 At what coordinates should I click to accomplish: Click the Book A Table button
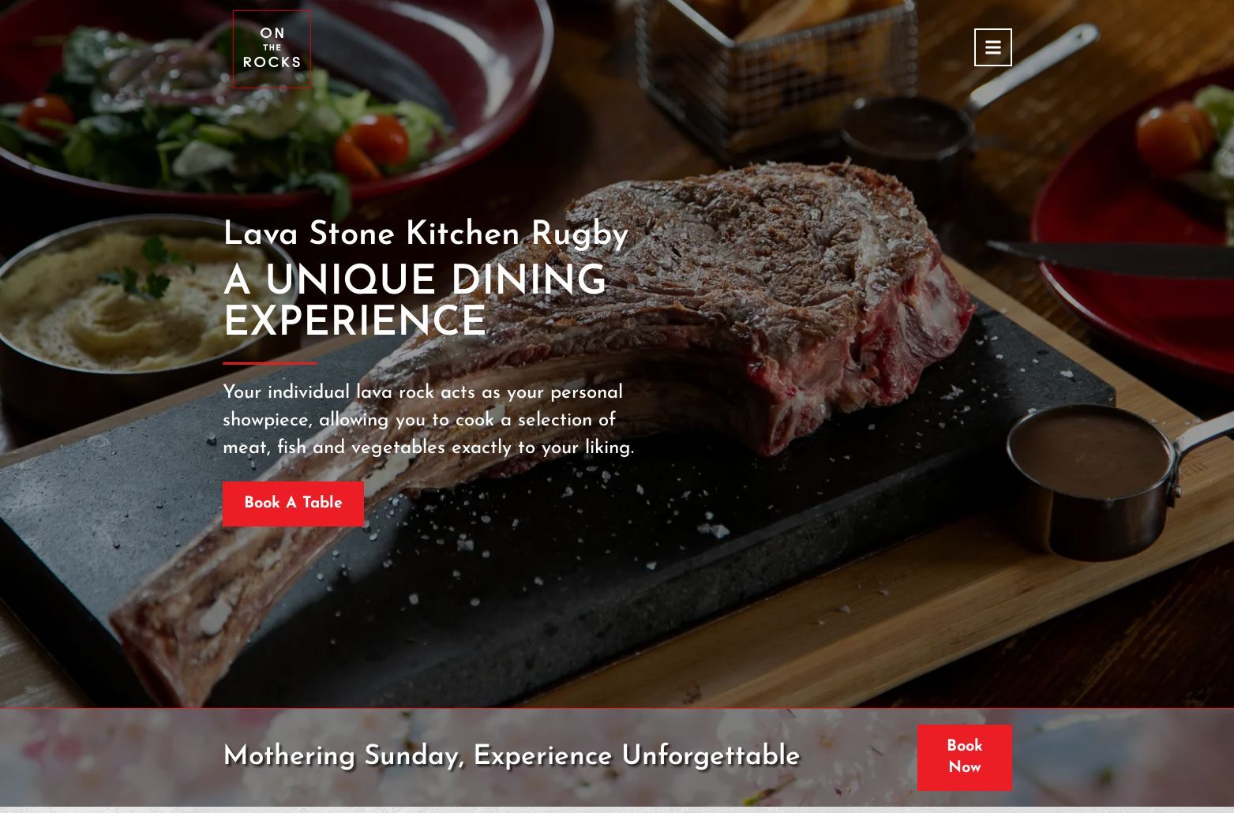point(293,504)
